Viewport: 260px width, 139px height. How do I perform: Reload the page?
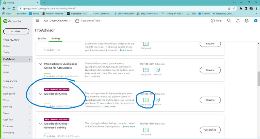[x=14, y=8]
